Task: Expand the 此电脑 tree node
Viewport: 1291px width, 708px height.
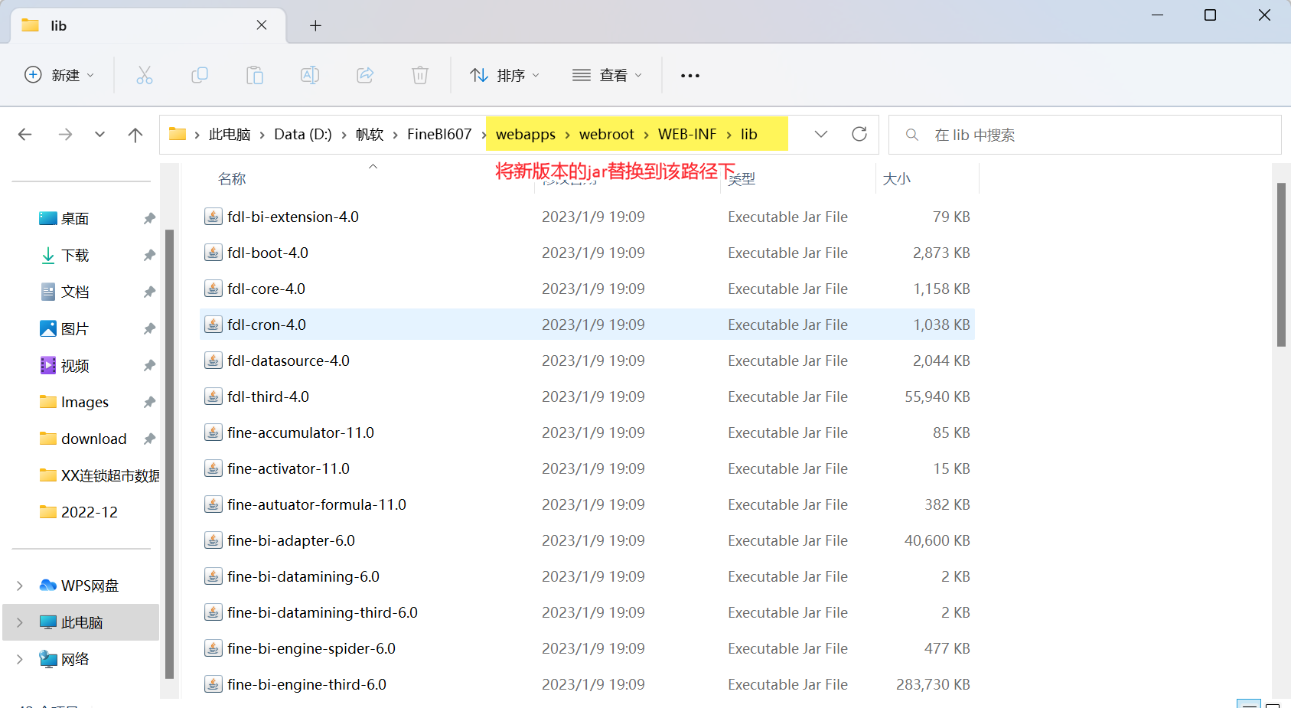Action: (x=20, y=622)
